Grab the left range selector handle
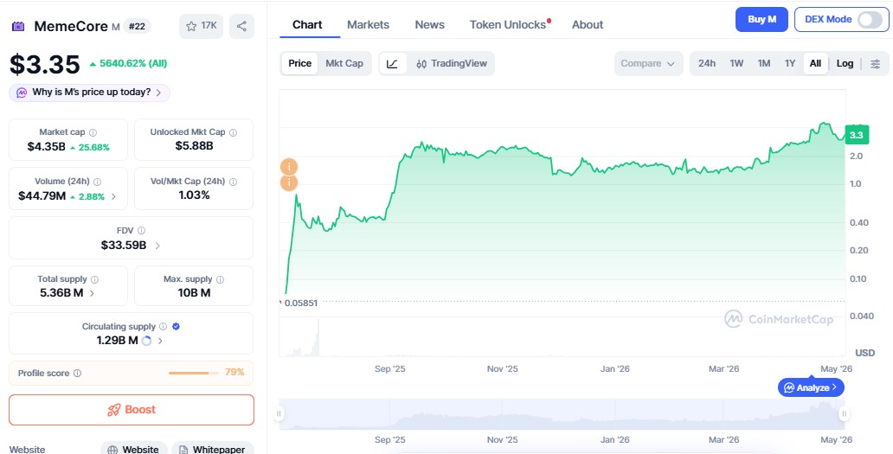 point(279,413)
